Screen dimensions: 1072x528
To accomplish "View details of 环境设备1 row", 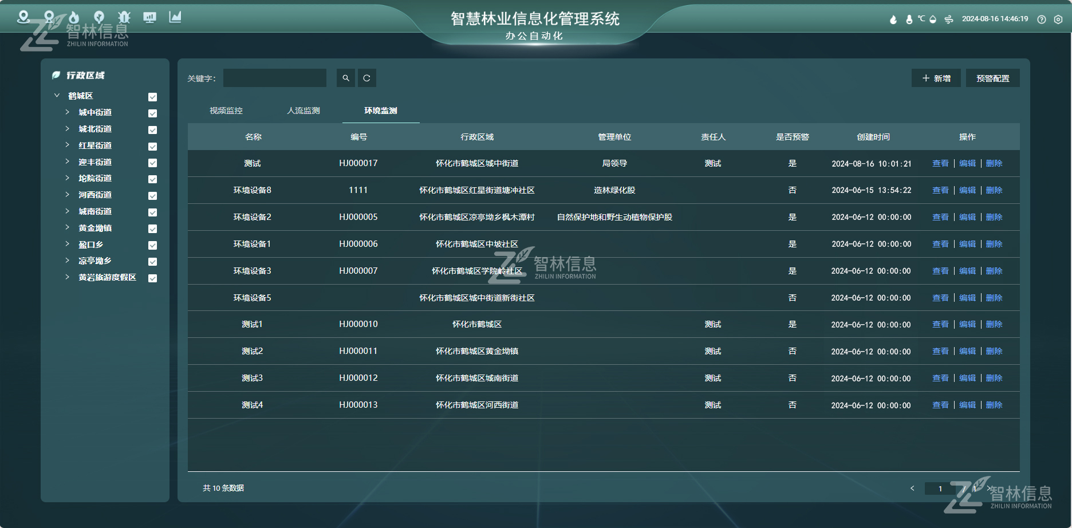I will point(940,244).
